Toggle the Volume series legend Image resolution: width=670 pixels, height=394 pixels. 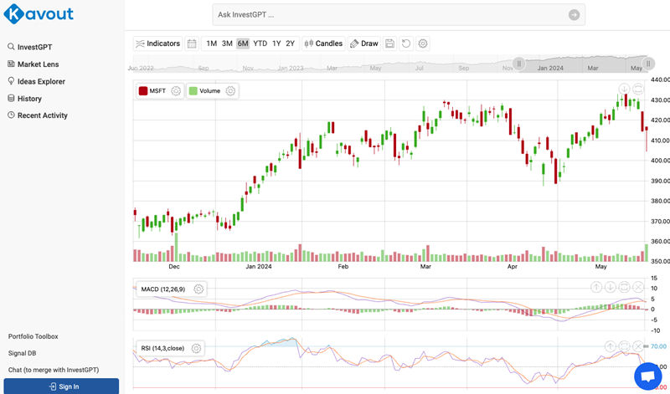204,90
